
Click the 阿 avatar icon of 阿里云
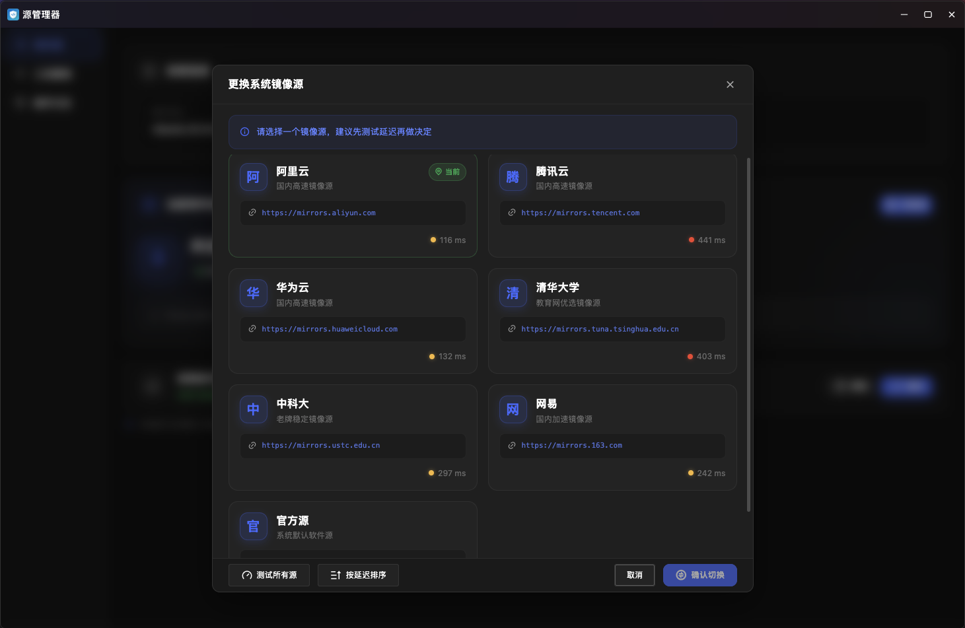click(x=253, y=177)
